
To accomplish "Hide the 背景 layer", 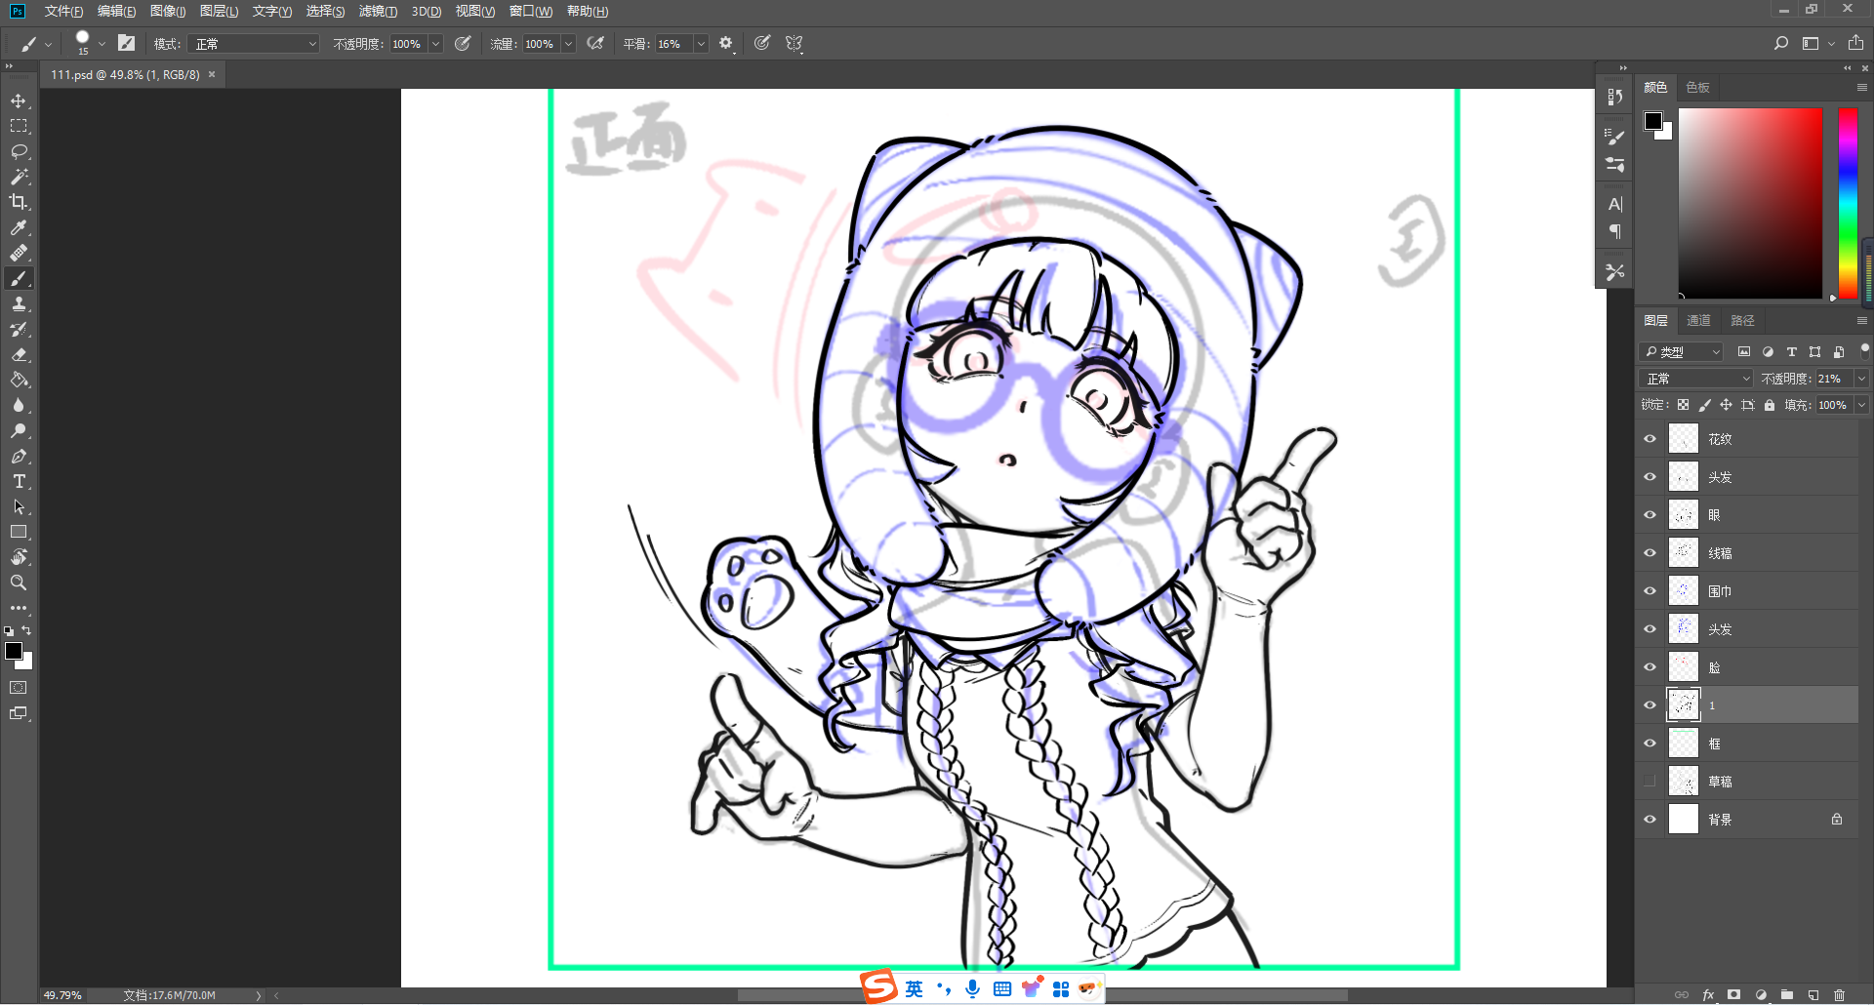I will [1650, 820].
